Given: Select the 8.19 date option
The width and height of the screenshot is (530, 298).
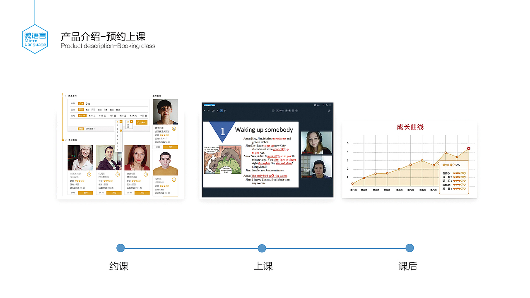Looking at the screenshot, I should [133, 116].
